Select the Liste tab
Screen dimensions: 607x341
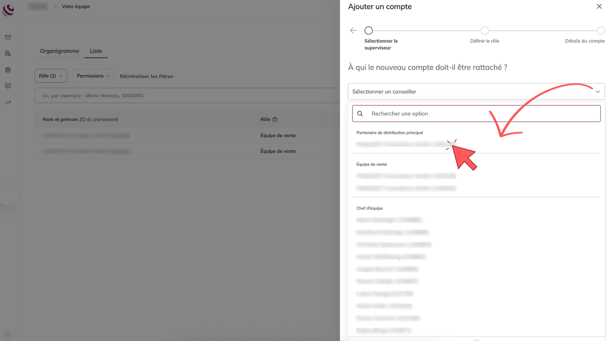coord(96,51)
